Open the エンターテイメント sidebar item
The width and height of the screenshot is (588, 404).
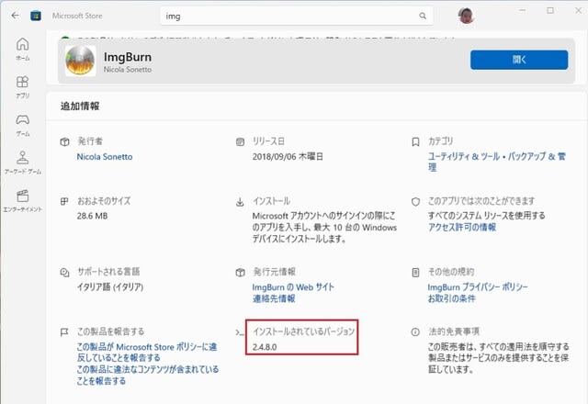click(x=22, y=200)
